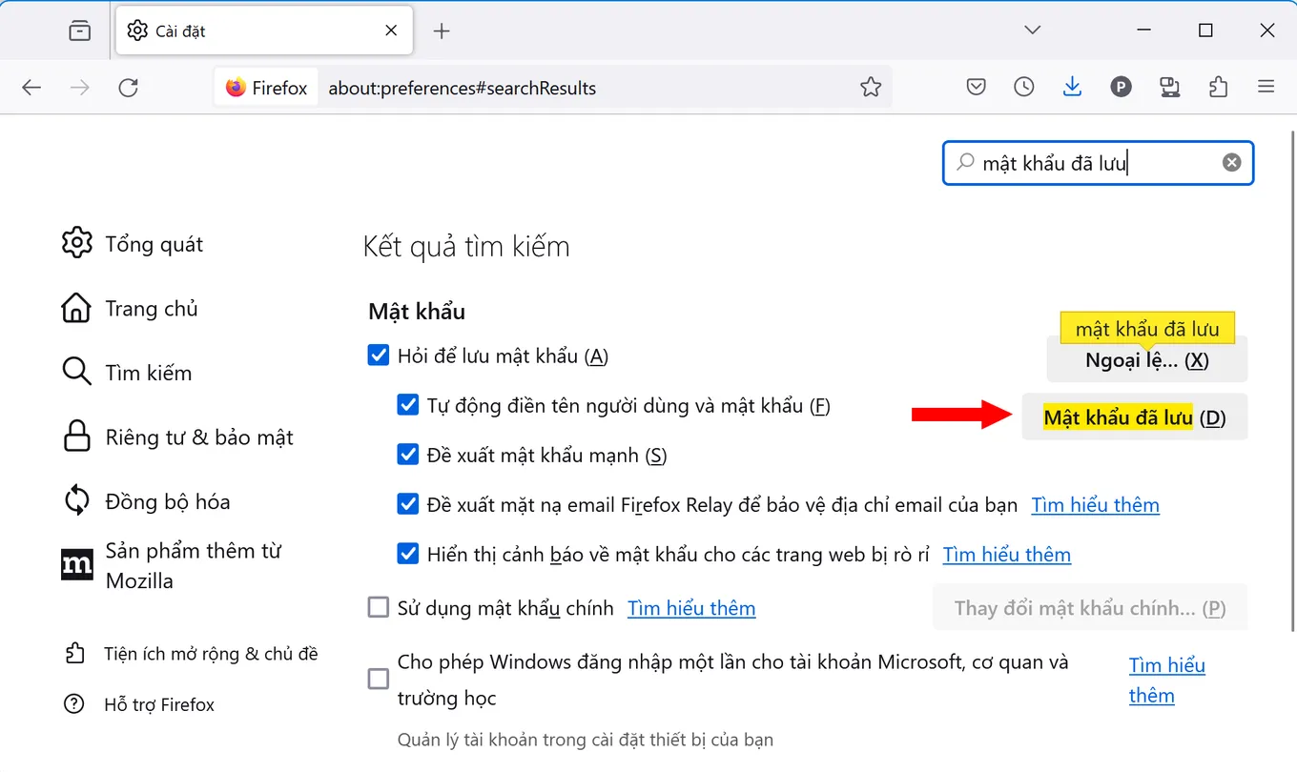This screenshot has height=772, width=1297.
Task: Reload the page
Action: pos(129,87)
